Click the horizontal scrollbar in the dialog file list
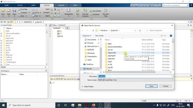 tap(130, 72)
